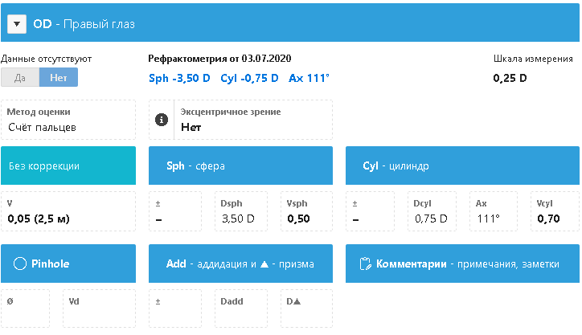The image size is (582, 335).
Task: Open the Эксцентричное зрение field
Action: (253, 120)
